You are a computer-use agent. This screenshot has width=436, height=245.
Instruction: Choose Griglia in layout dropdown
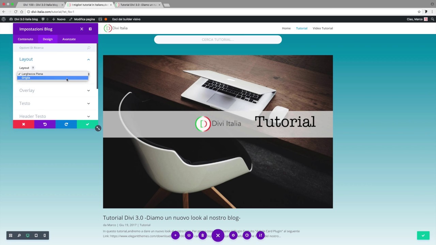53,78
